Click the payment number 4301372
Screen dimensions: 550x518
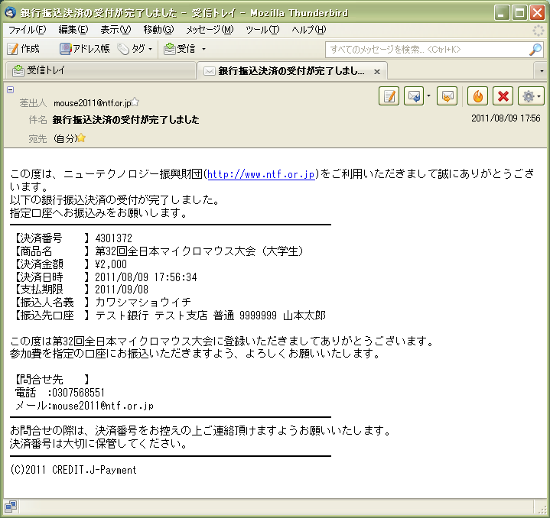[x=114, y=238]
